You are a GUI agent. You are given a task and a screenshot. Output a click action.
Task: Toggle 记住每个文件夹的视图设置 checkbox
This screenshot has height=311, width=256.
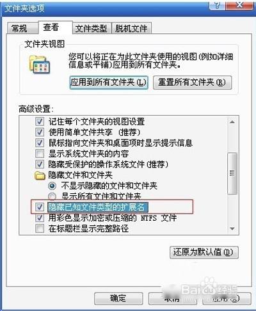pos(40,122)
